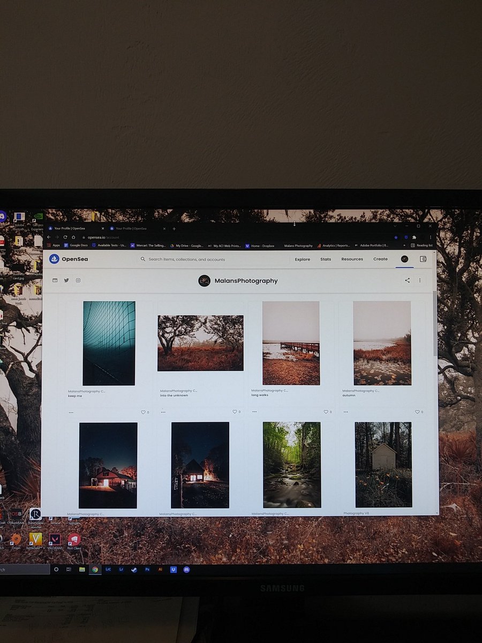482x643 pixels.
Task: Open Lightroom Classic from the taskbar
Action: point(108,570)
